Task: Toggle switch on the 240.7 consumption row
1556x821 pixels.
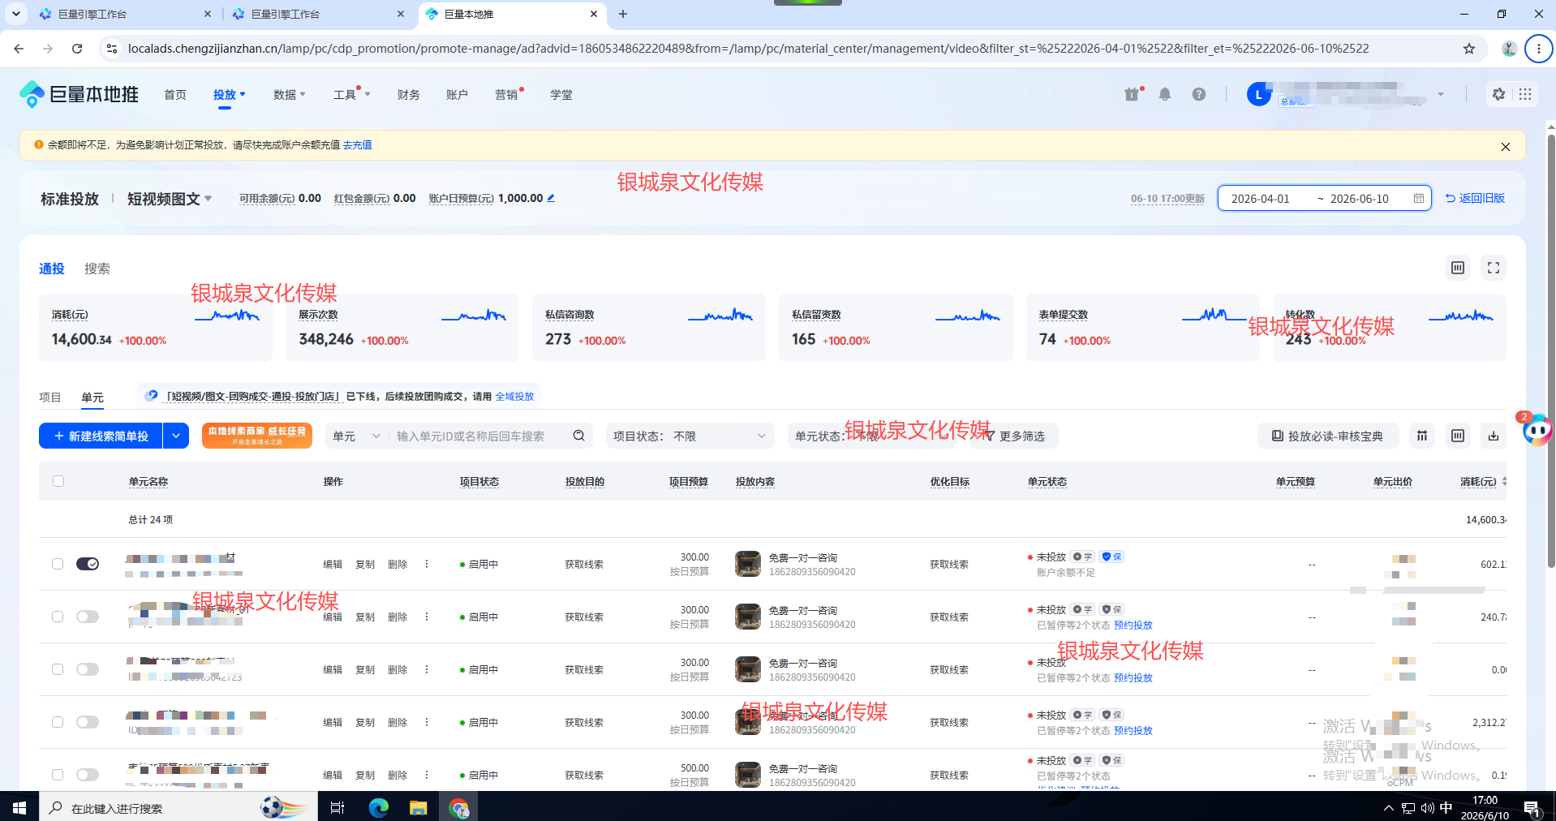Action: pyautogui.click(x=88, y=617)
